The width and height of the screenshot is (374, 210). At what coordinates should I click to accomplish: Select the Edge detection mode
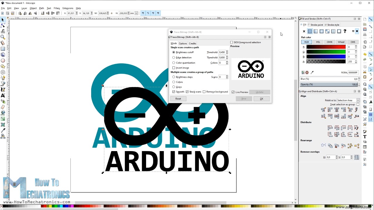[174, 57]
